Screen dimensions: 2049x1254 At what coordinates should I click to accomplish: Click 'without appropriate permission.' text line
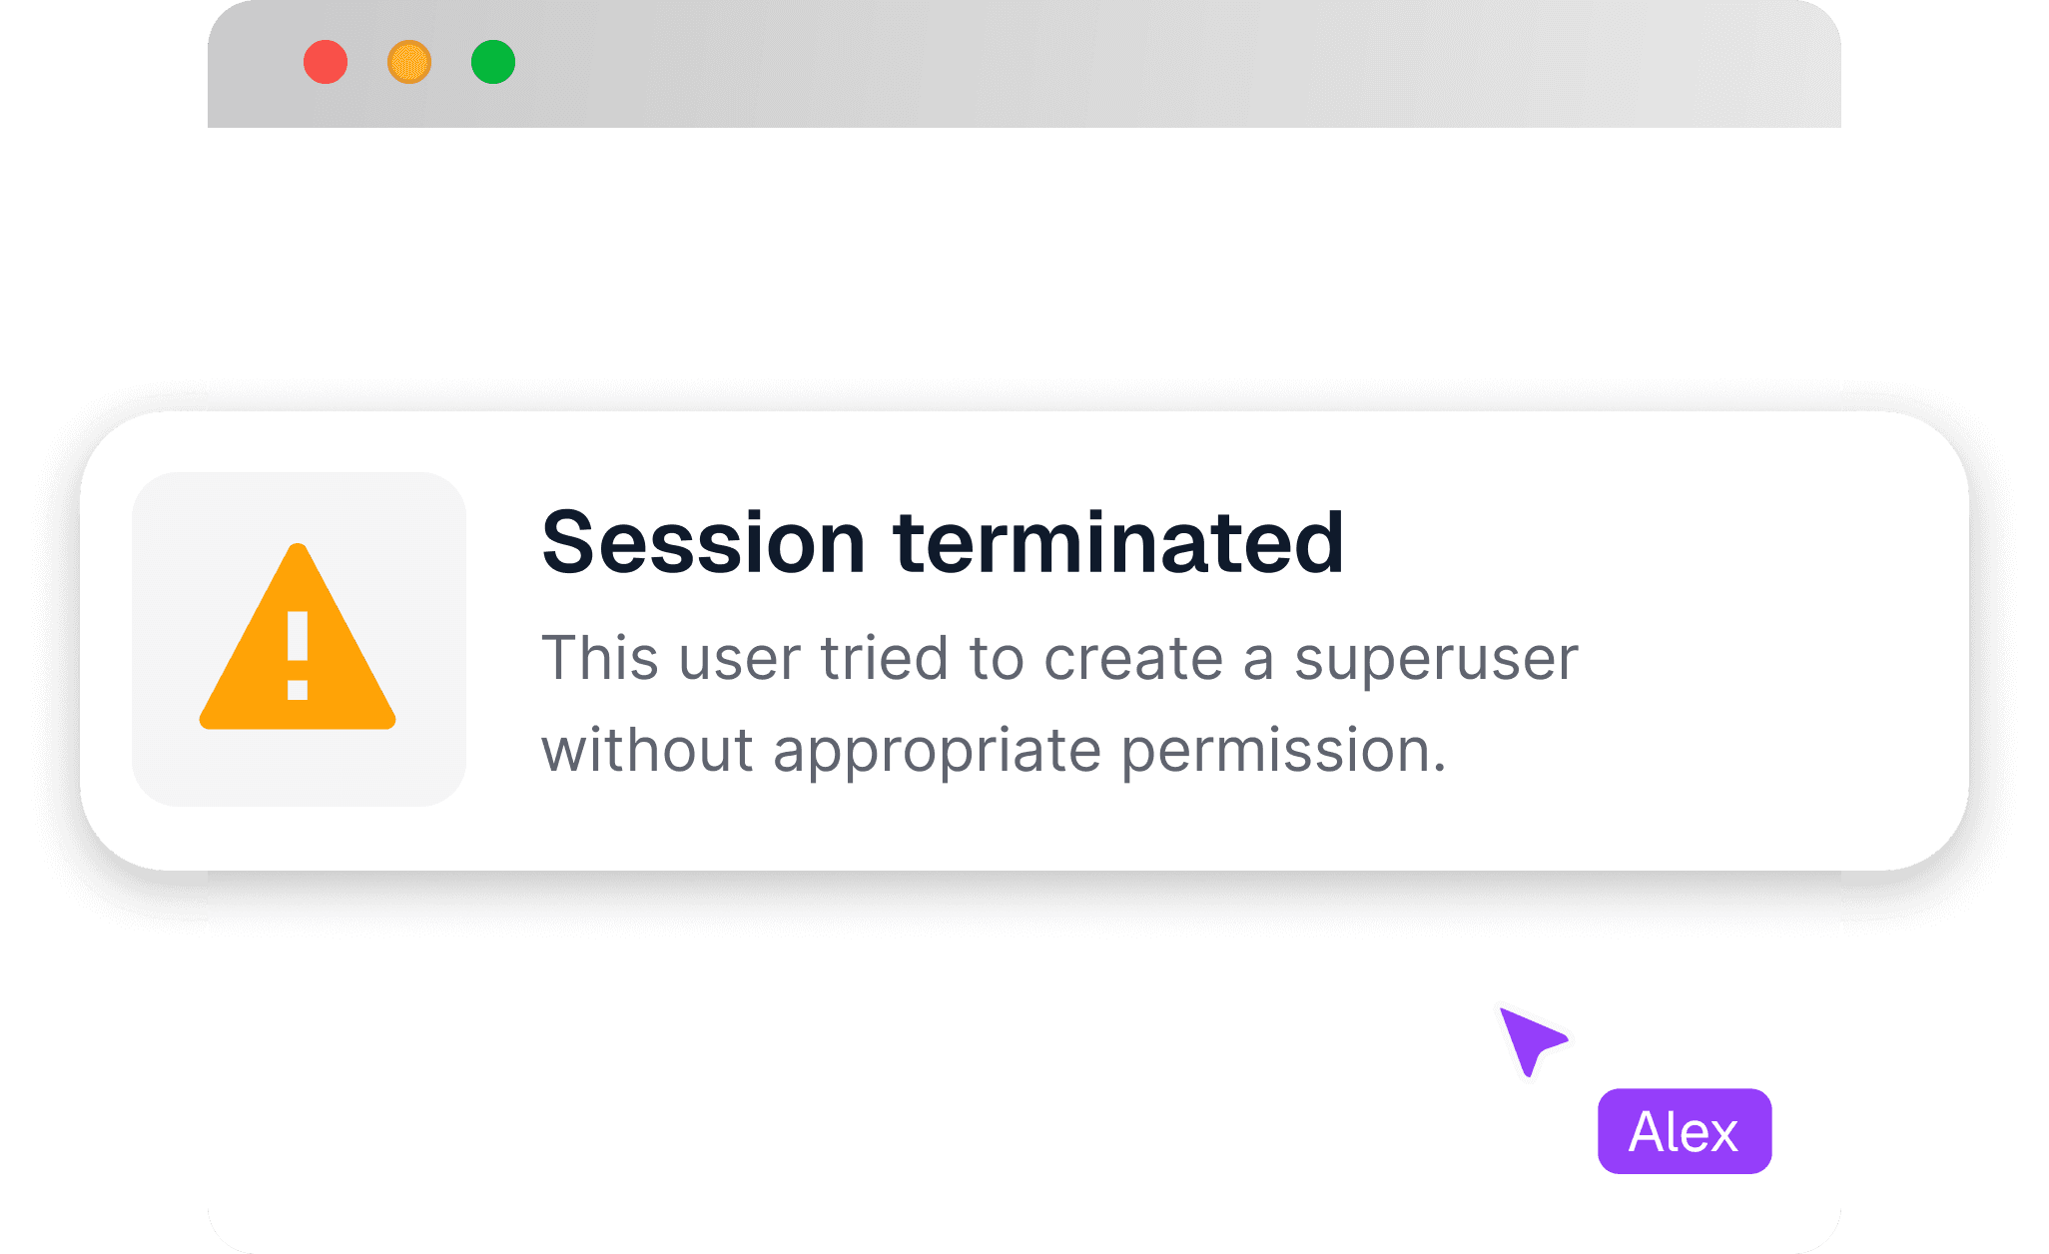[x=994, y=752]
